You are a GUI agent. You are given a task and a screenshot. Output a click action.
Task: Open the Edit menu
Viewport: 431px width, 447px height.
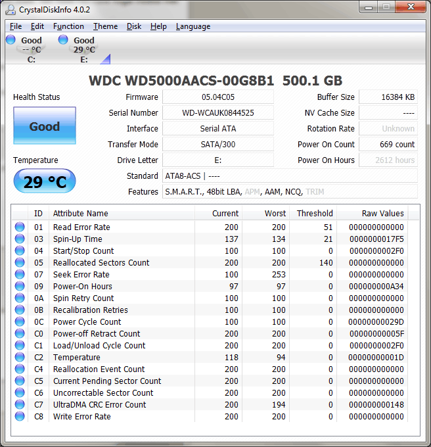[37, 26]
